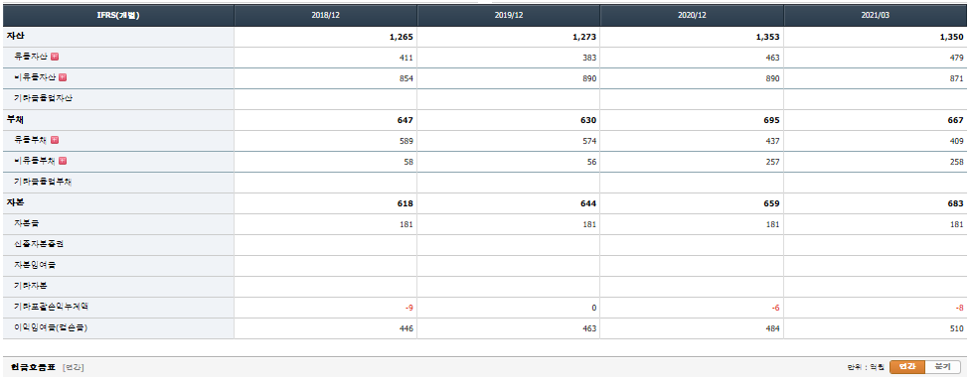Click the 2018/12 column header
This screenshot has height=383, width=972.
pos(325,16)
